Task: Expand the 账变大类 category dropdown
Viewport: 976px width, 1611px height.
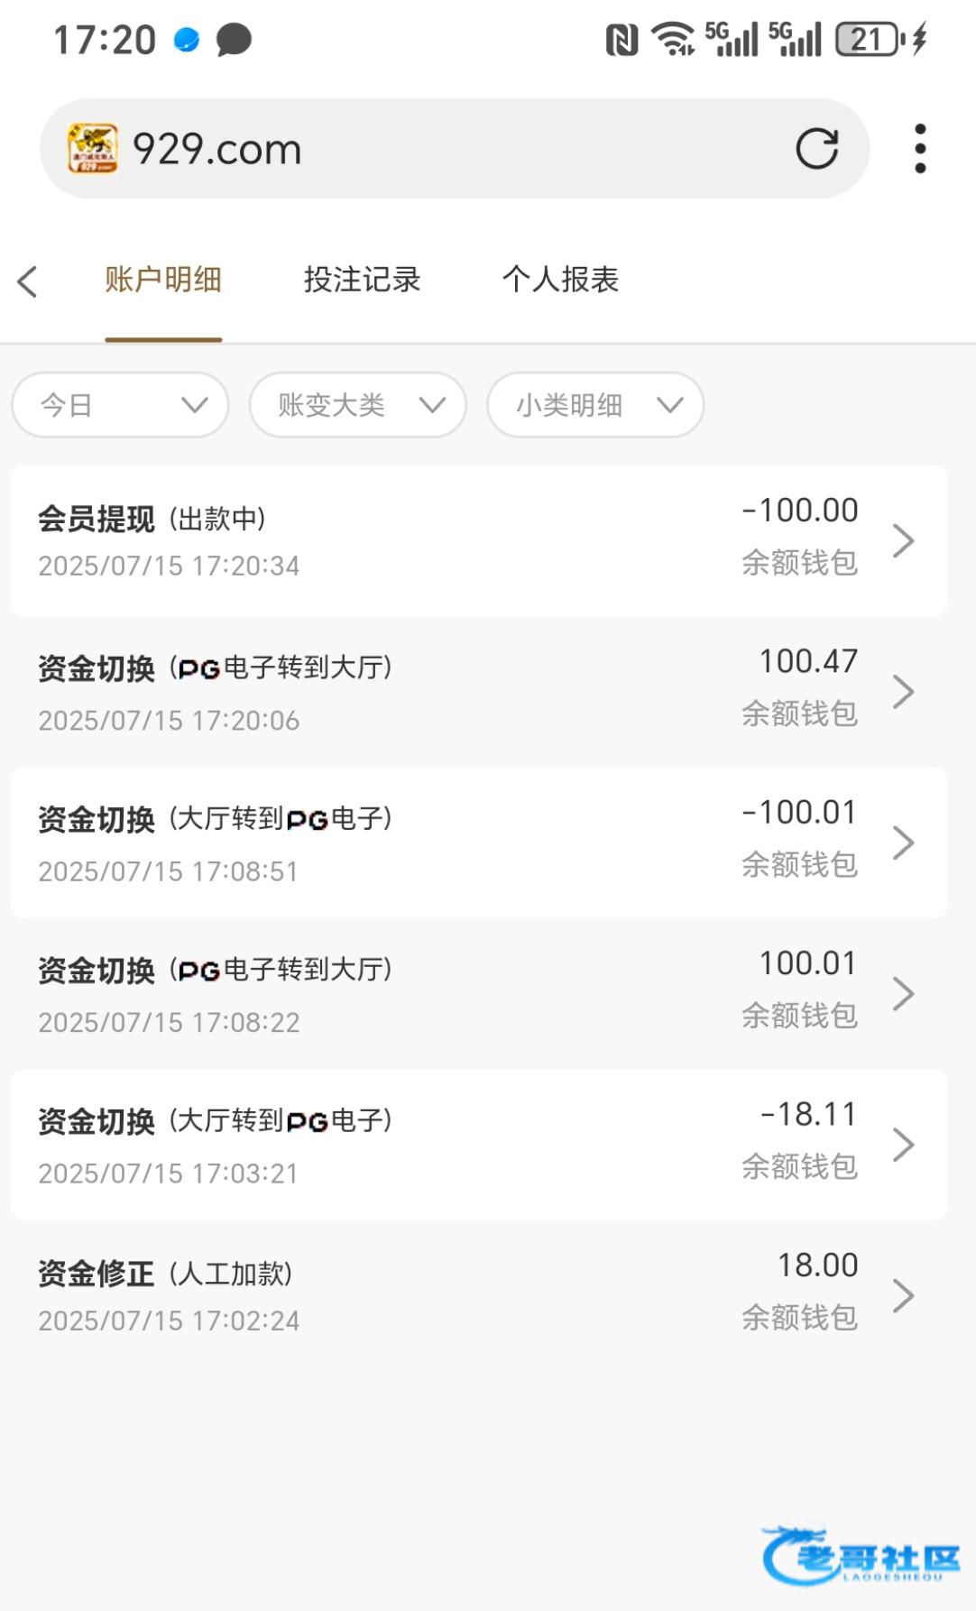Action: [358, 405]
